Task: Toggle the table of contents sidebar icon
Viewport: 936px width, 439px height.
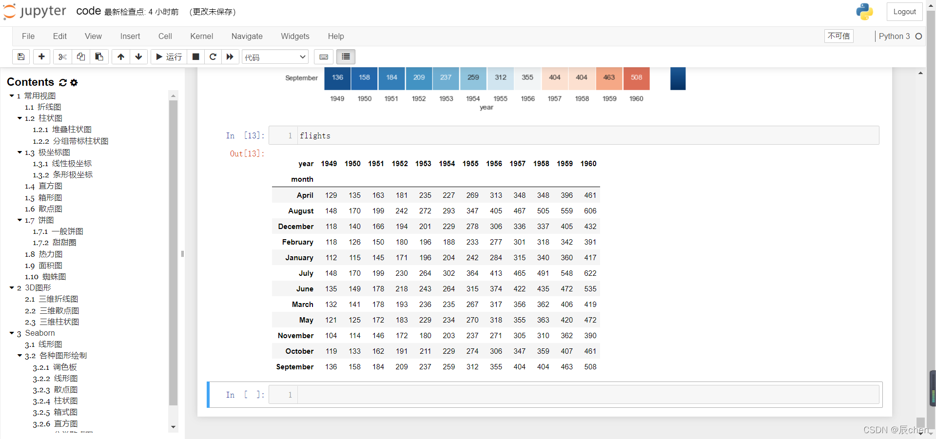Action: [346, 57]
